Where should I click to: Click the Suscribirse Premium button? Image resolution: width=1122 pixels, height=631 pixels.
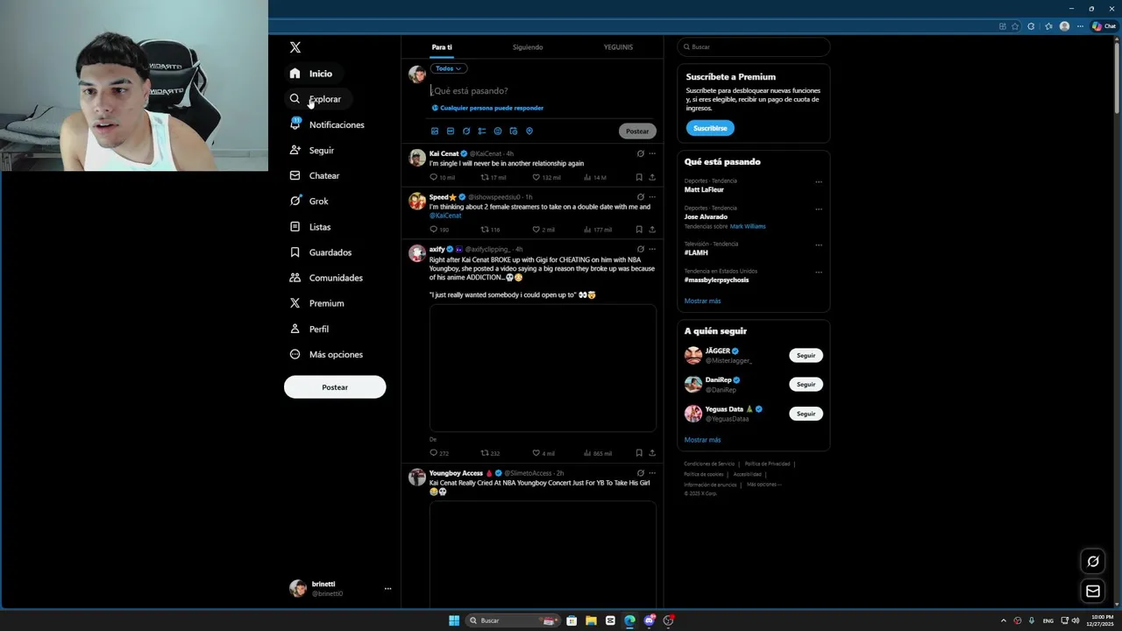[x=710, y=128]
